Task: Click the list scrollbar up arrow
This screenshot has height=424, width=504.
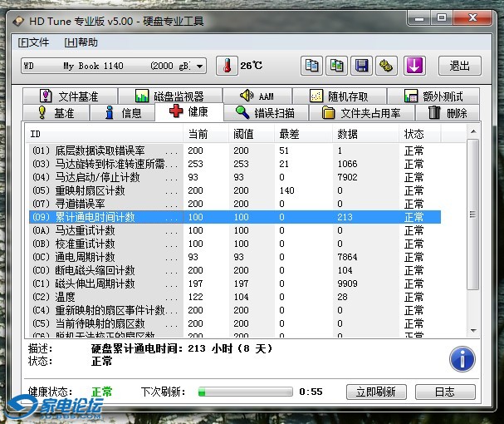Action: 473,131
